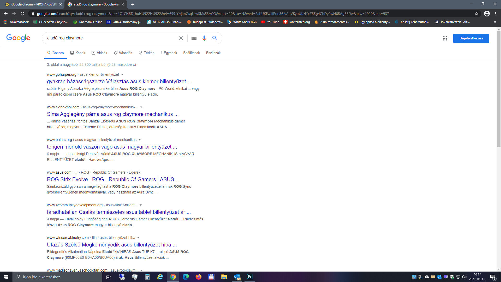Open the Eszközök tools option
Image resolution: width=501 pixels, height=282 pixels.
coord(213,53)
